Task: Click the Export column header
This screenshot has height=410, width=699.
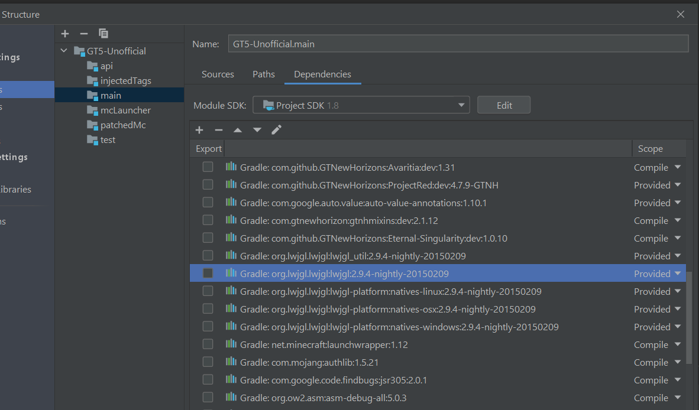Action: [208, 149]
